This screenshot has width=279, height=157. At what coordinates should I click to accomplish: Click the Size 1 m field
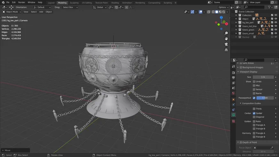pos(263,77)
